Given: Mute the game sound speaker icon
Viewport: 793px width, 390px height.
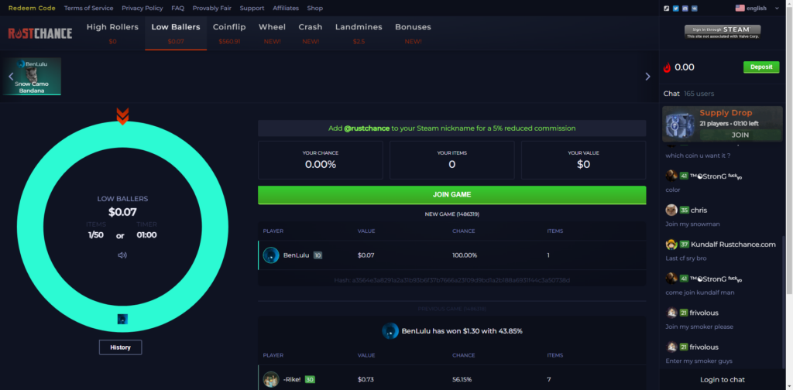Looking at the screenshot, I should coord(122,255).
